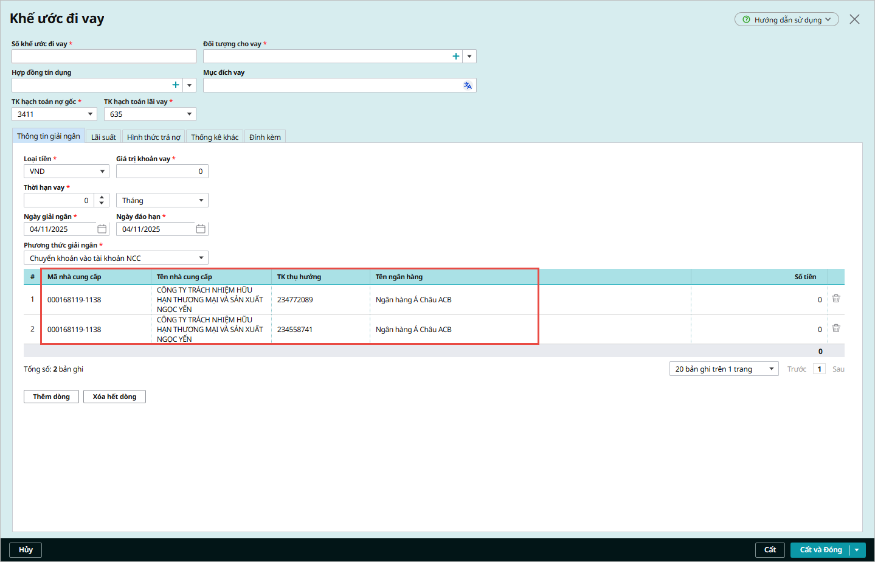Open Hướng dẫn sử dụng help menu
Viewport: 875px width, 562px height.
(x=786, y=19)
